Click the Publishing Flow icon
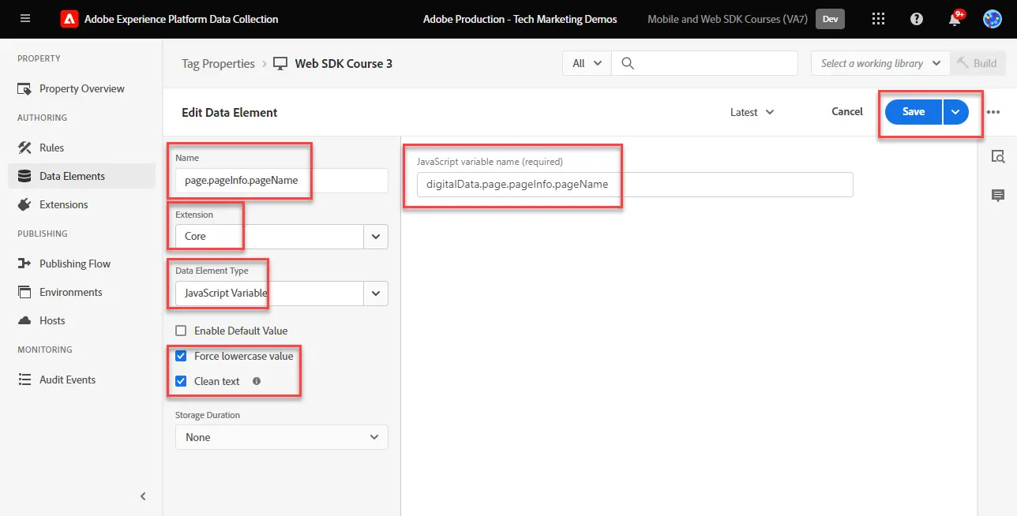The image size is (1017, 516). click(24, 264)
